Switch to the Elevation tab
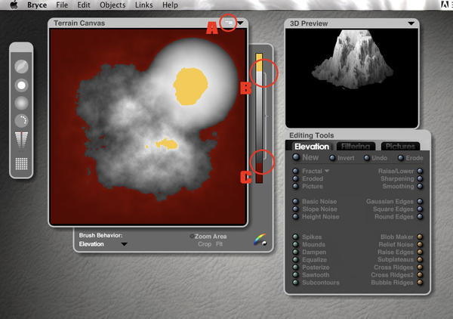453x319 pixels. (311, 147)
